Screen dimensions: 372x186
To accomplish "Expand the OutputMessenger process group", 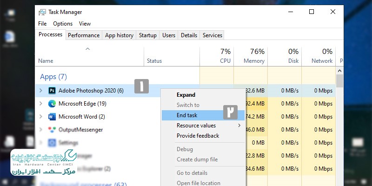I will [41, 130].
